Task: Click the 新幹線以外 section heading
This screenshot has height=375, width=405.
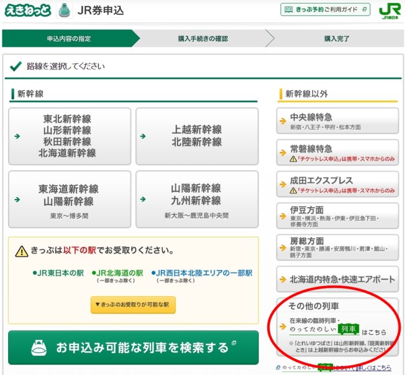Action: click(x=307, y=94)
